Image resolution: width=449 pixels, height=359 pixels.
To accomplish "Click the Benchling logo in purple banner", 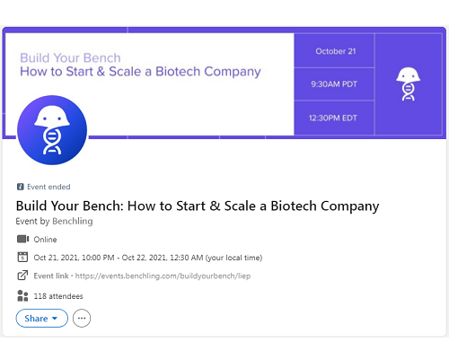I will [x=408, y=83].
